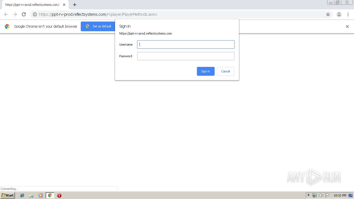The width and height of the screenshot is (354, 199).
Task: Bookmark this page with the star icon
Action: tap(328, 14)
